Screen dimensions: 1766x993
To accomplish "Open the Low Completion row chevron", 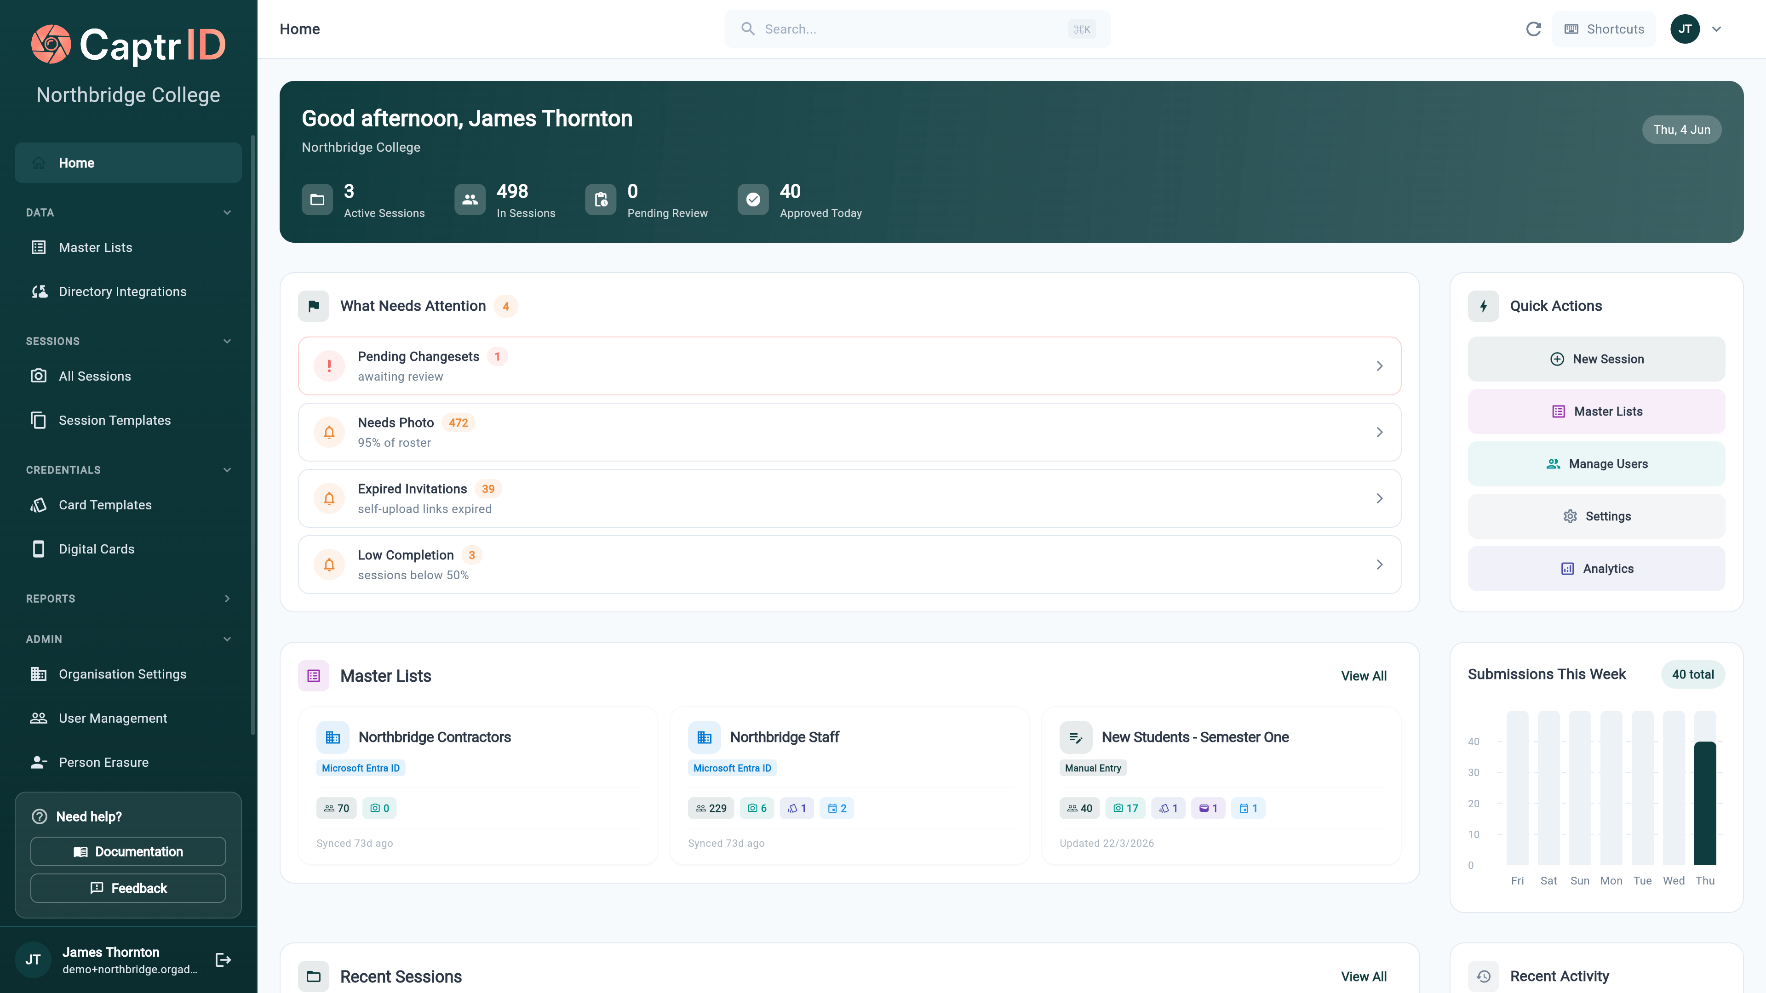I will [1379, 565].
